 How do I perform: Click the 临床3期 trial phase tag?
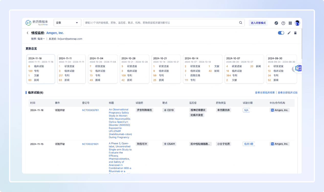click(x=249, y=144)
